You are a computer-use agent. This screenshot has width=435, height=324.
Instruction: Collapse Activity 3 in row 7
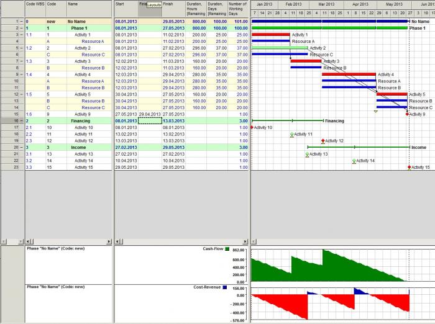pos(21,61)
